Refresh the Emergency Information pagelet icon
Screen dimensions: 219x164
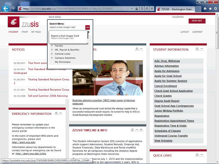56,113
